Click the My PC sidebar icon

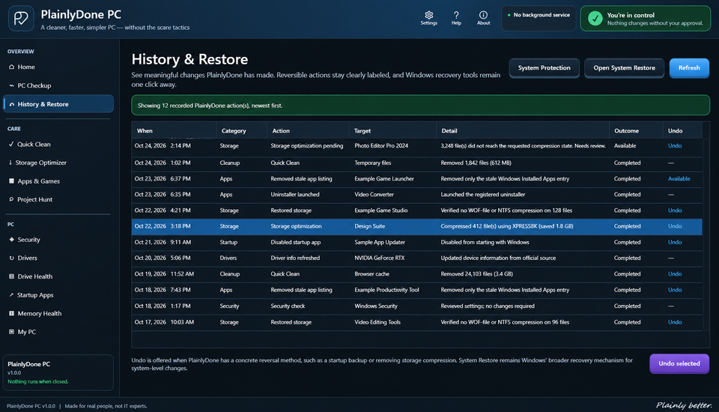pyautogui.click(x=11, y=332)
